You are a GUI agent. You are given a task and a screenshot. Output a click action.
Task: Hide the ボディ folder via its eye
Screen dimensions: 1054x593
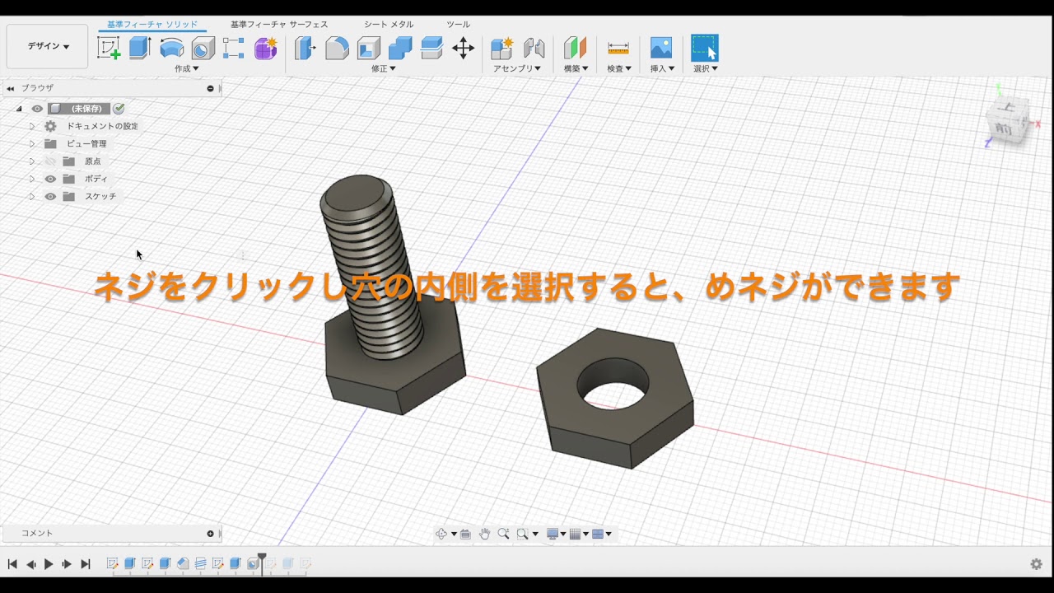click(50, 179)
